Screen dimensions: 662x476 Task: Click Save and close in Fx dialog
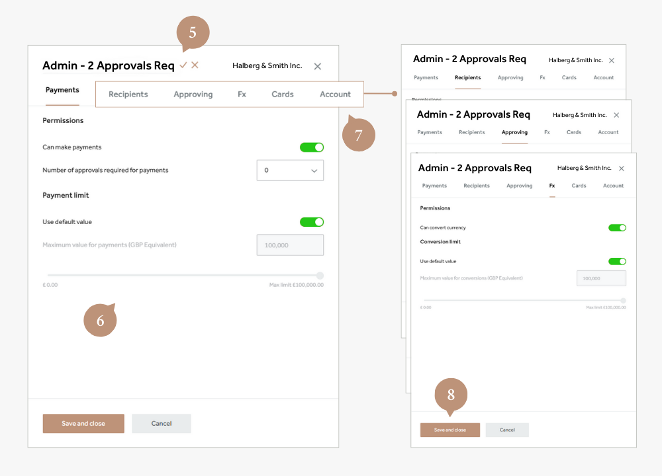(x=450, y=430)
